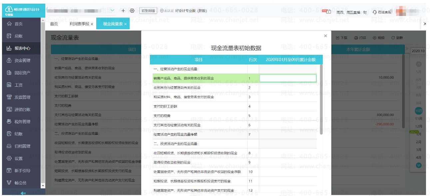Select row 购买原材料、商品、接受劳务支付的现金 in dialog
Viewport: 430px width, 196px height.
click(x=234, y=97)
